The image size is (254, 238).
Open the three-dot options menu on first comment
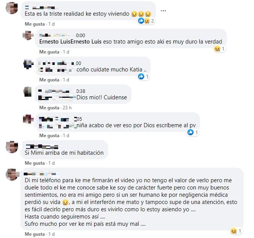click(x=163, y=11)
